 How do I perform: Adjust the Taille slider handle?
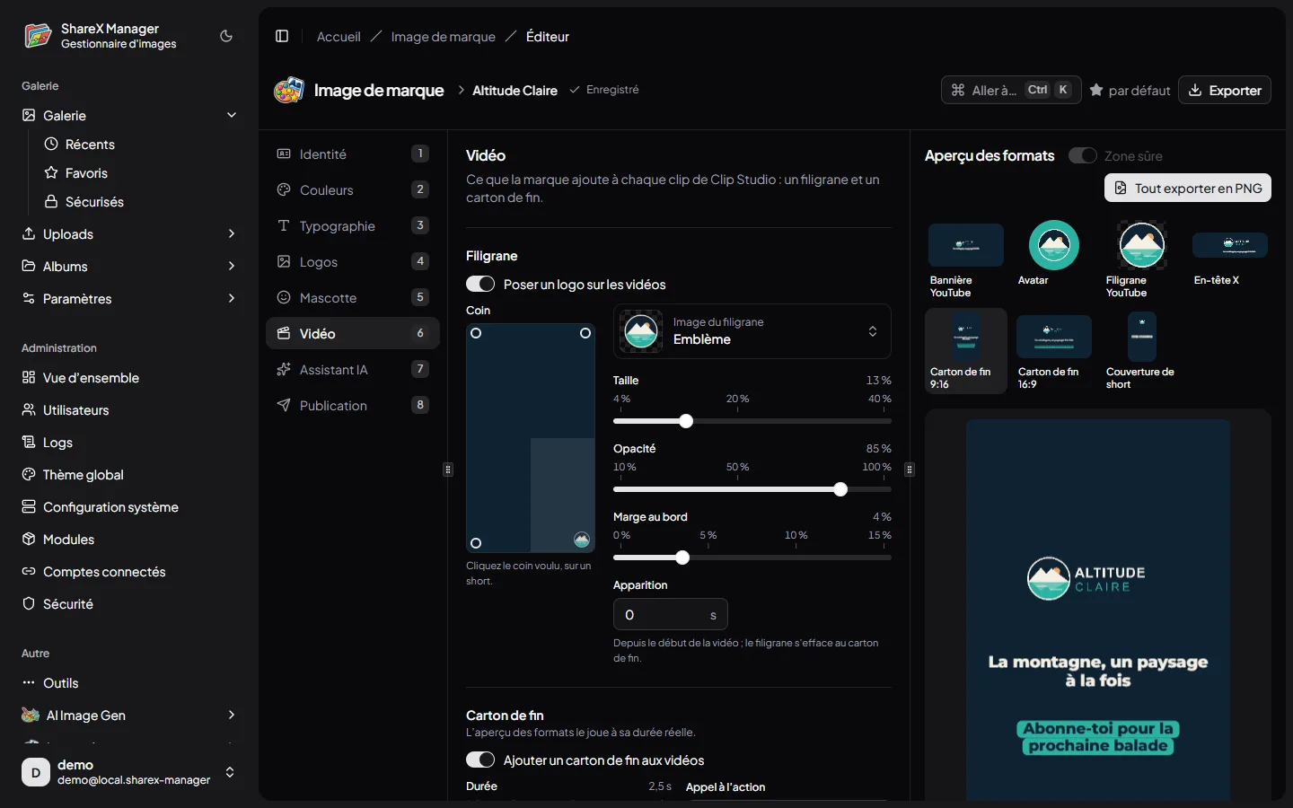686,421
